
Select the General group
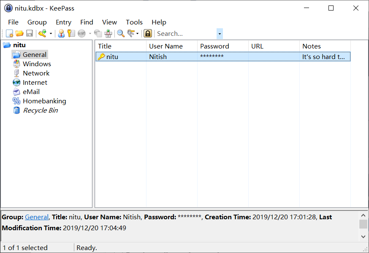(x=35, y=54)
